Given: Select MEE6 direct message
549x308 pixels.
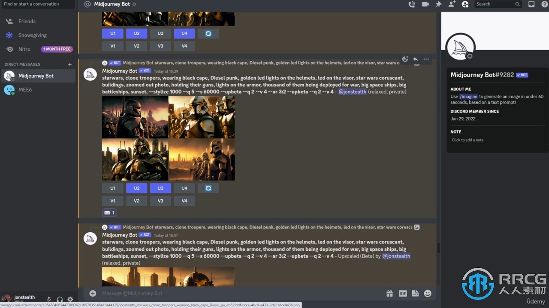Looking at the screenshot, I should pos(38,90).
